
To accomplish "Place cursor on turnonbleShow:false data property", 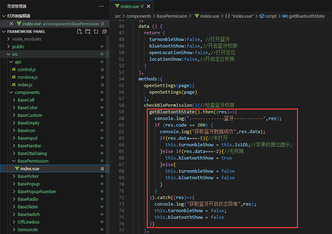I will pyautogui.click(x=174, y=40).
